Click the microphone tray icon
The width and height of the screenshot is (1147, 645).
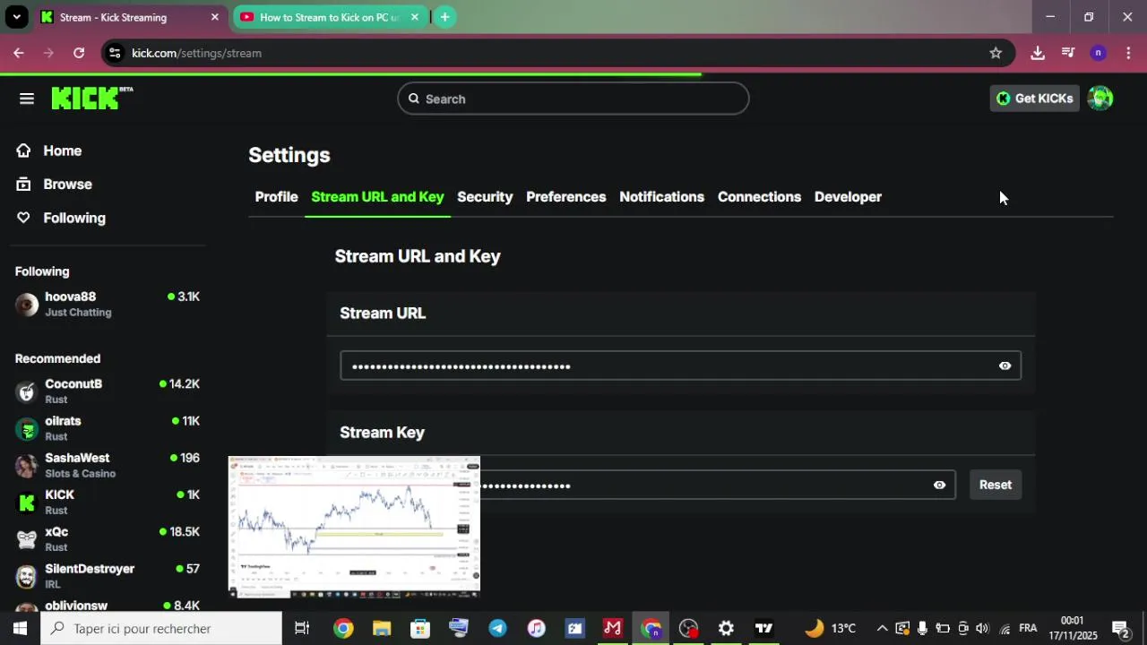(x=922, y=628)
